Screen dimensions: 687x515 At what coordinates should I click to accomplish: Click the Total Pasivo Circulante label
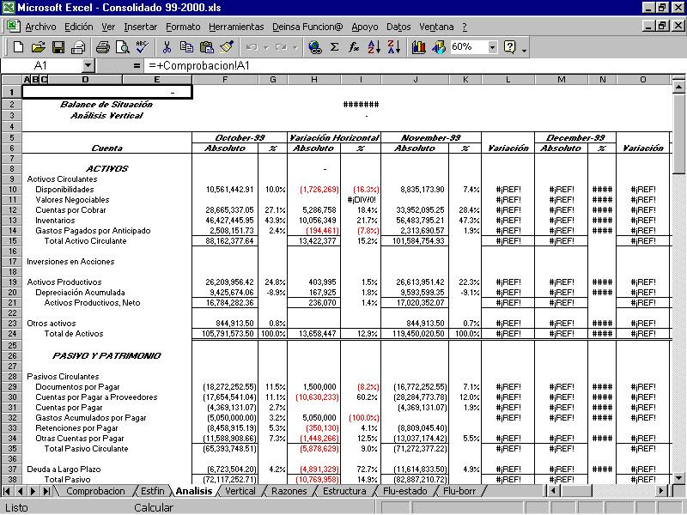[x=86, y=449]
